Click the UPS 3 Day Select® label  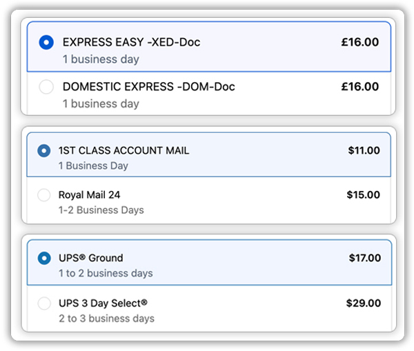click(x=103, y=303)
